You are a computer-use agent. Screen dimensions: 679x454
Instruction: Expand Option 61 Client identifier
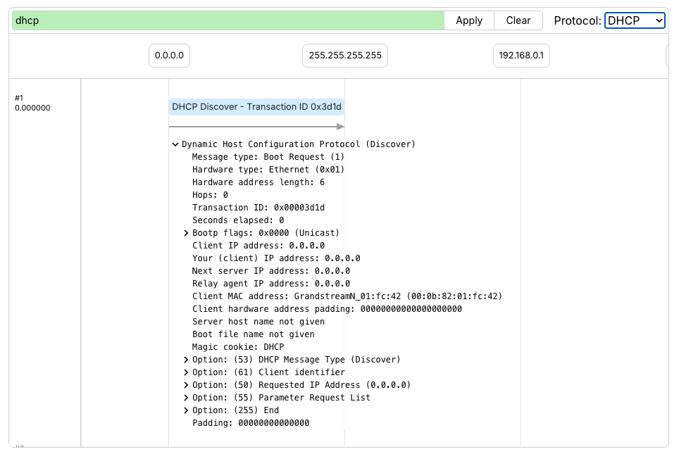[x=186, y=372]
